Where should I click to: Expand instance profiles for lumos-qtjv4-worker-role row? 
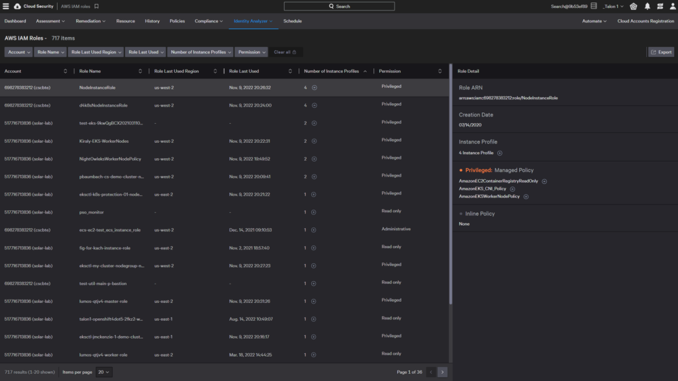(313, 355)
